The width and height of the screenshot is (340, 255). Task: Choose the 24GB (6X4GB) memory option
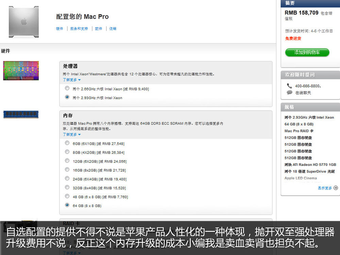click(x=67, y=178)
